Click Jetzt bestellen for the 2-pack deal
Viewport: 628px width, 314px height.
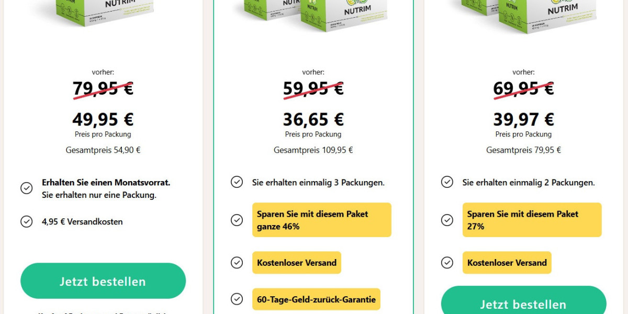[523, 304]
